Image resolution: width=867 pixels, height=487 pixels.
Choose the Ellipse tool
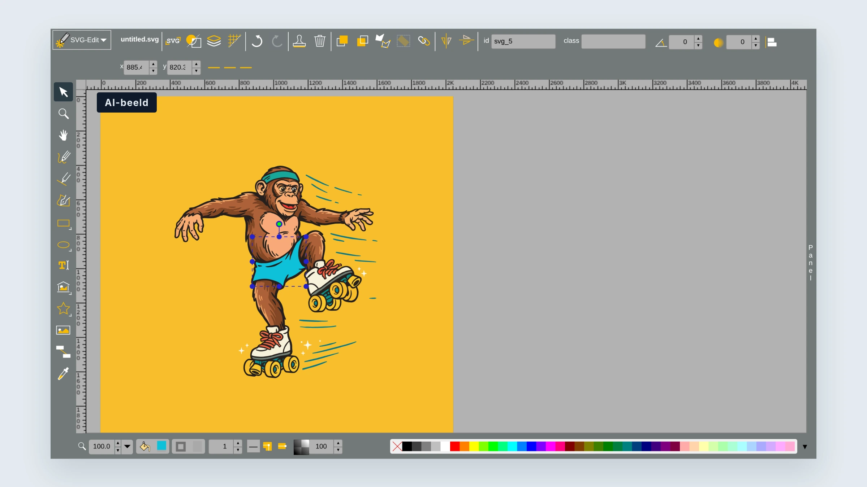tap(63, 245)
